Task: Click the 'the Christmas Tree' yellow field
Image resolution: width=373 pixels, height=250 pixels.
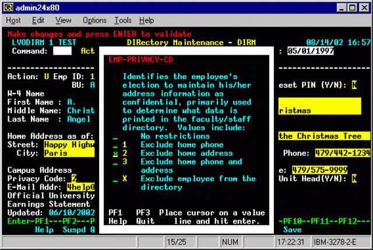Action: pyautogui.click(x=325, y=136)
